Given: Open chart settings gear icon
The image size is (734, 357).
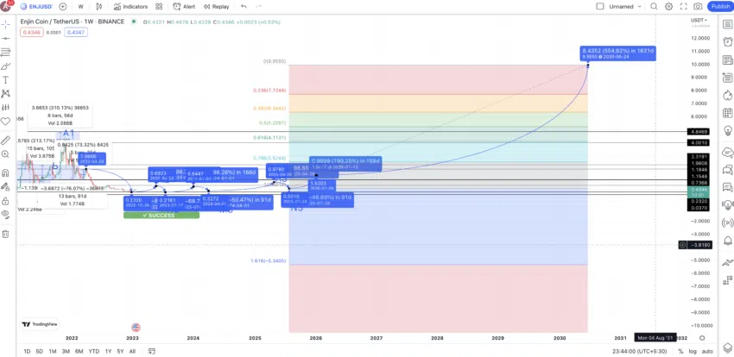Looking at the screenshot, I should click(669, 7).
